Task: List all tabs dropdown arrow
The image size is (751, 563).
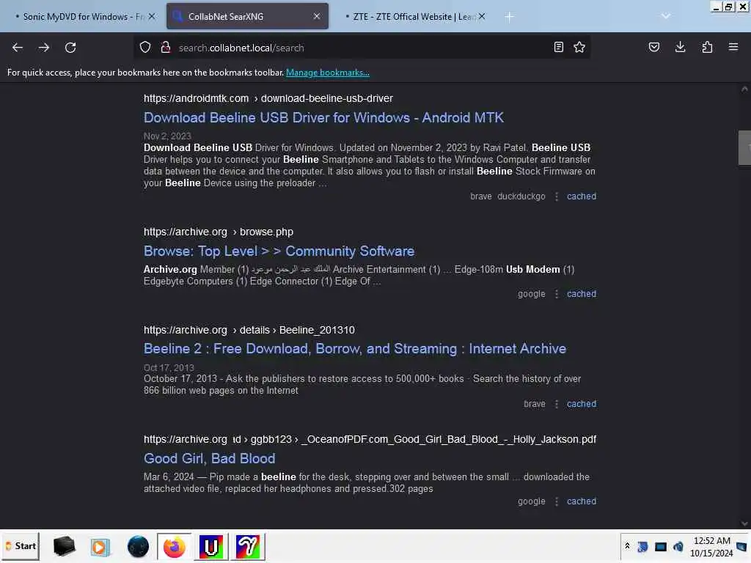Action: 665,16
